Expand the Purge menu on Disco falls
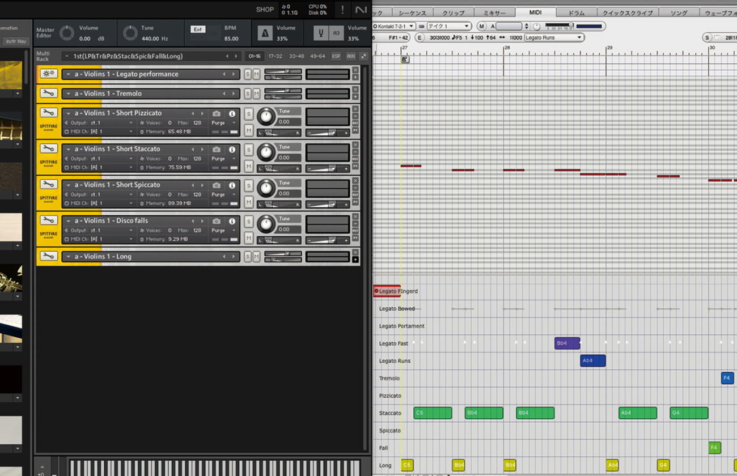 tap(223, 231)
